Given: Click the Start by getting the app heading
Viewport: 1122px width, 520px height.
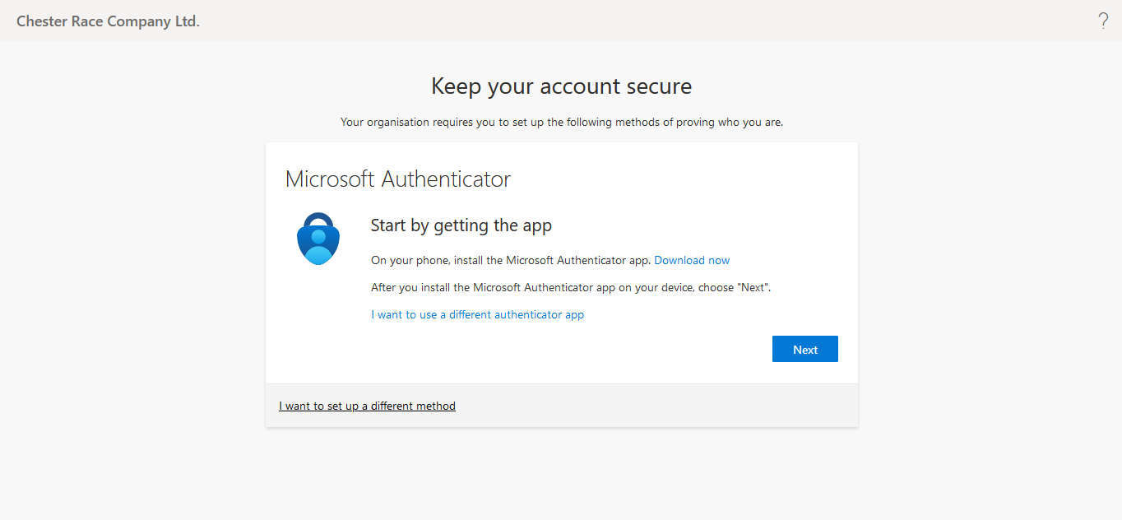Looking at the screenshot, I should coord(461,225).
